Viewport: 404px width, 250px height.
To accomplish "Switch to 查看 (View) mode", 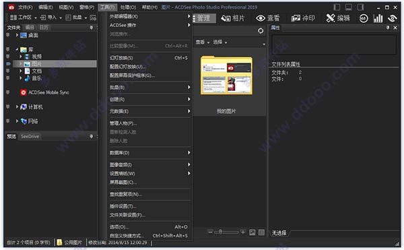I will 268,18.
